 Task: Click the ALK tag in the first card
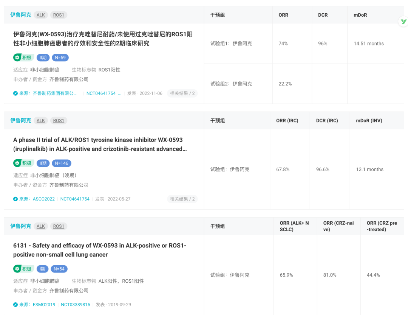(x=40, y=15)
